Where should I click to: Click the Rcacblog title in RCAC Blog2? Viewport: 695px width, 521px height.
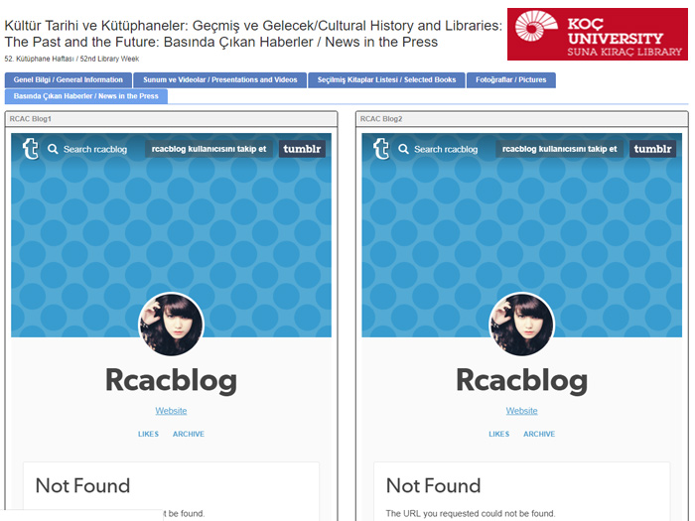(x=521, y=380)
